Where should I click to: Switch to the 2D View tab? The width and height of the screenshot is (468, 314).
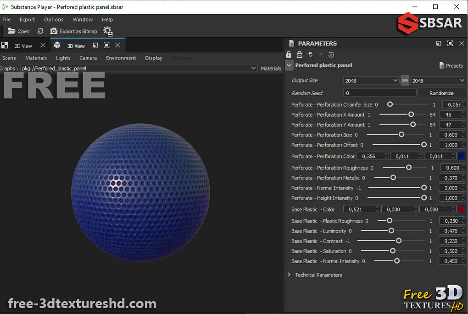tap(24, 45)
